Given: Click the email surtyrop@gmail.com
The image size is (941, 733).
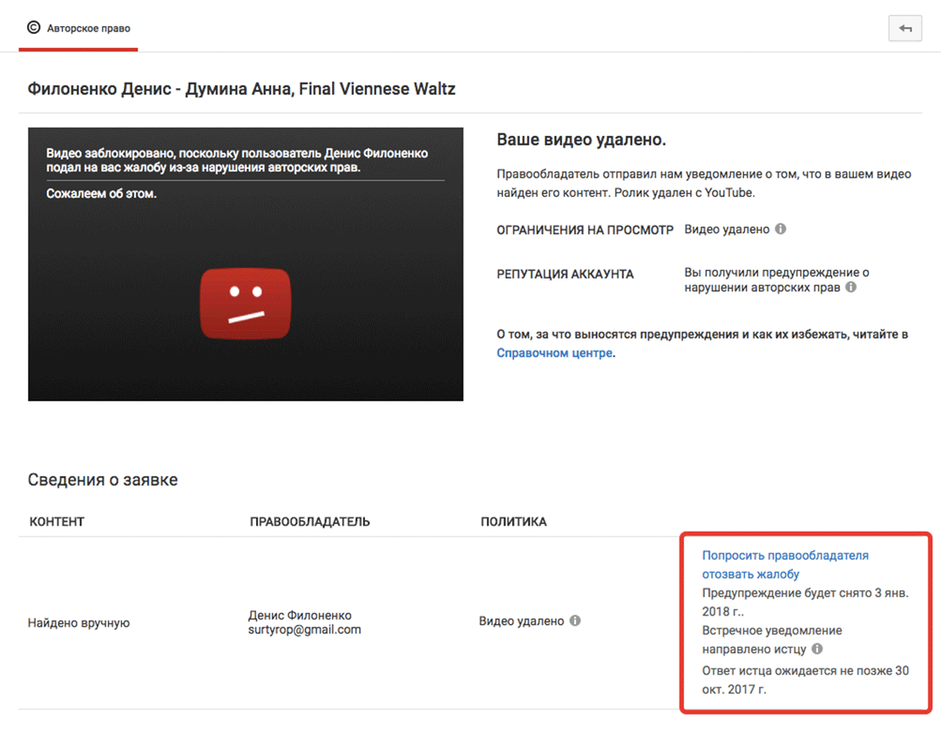Looking at the screenshot, I should point(304,629).
